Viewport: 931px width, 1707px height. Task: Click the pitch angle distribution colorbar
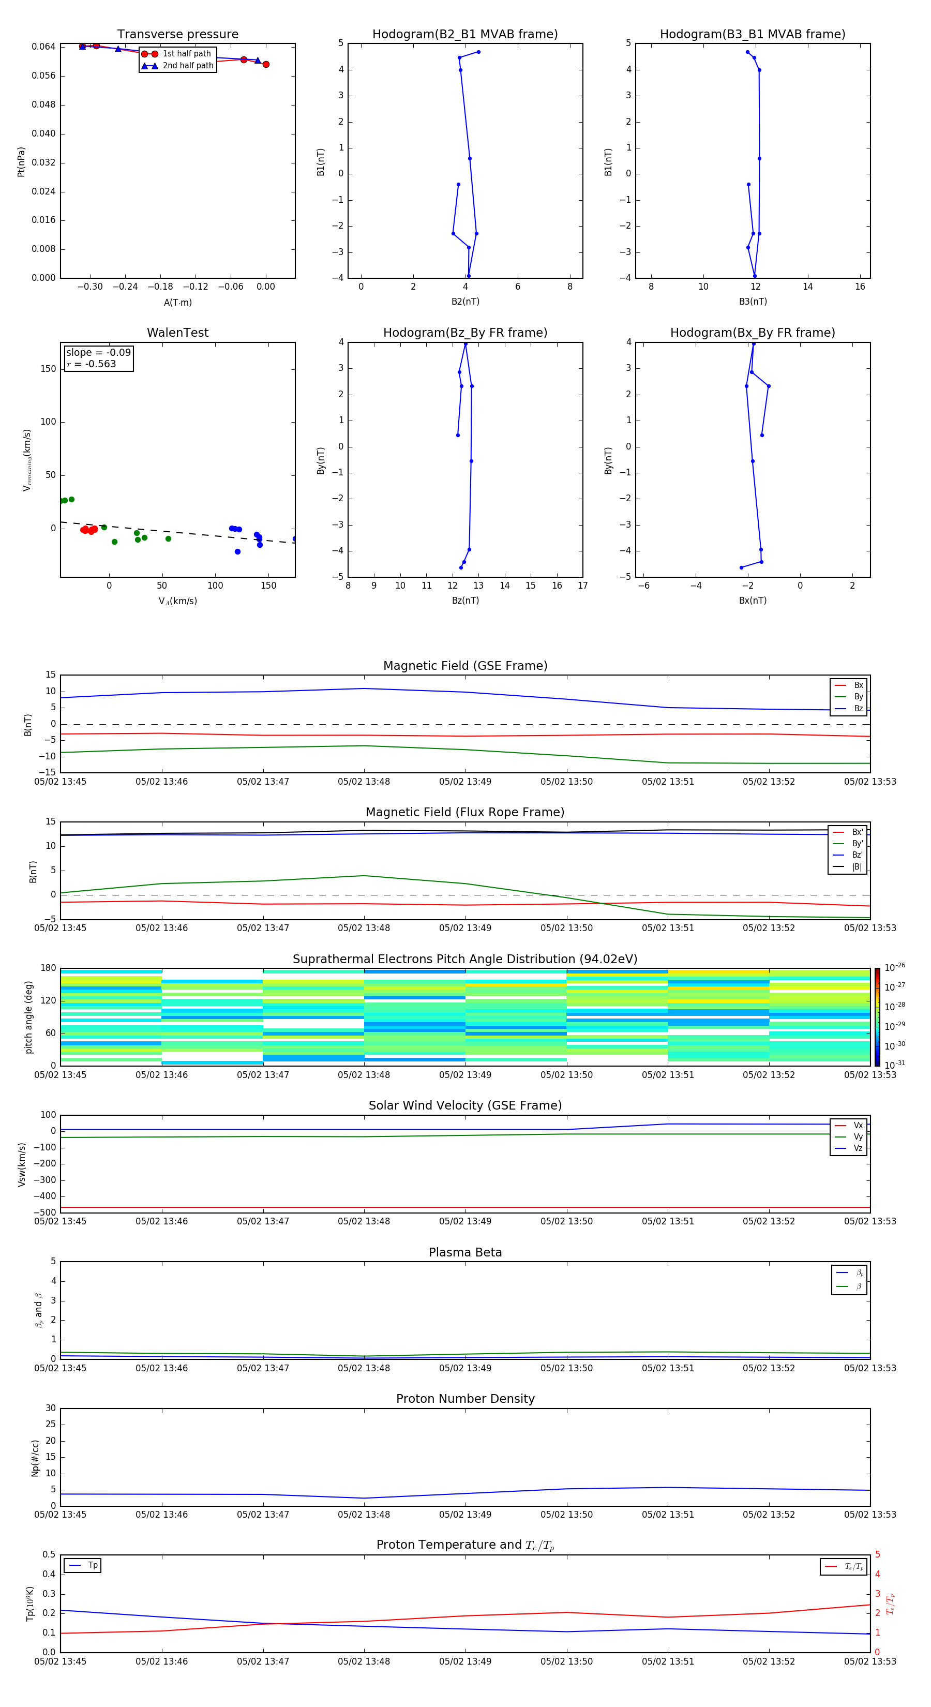877,1016
